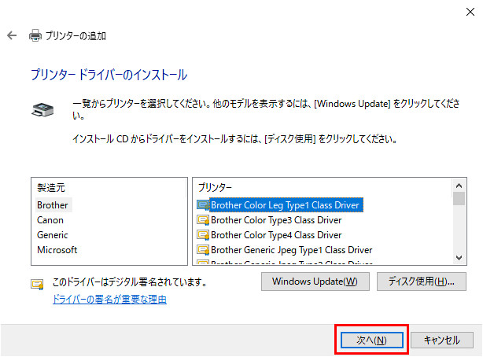Click the printer list scroll up arrow
The width and height of the screenshot is (483, 357).
[x=459, y=186]
